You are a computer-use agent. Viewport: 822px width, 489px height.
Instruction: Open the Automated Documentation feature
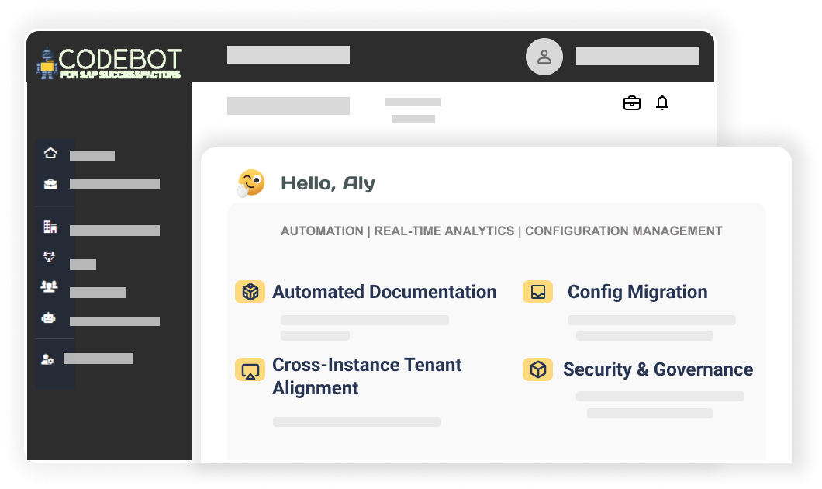(385, 292)
